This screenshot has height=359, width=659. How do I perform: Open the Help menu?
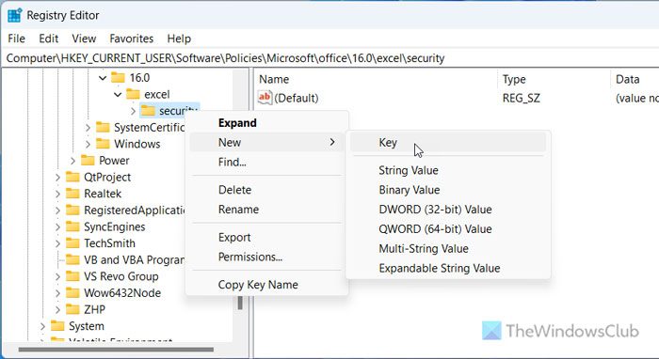(179, 39)
